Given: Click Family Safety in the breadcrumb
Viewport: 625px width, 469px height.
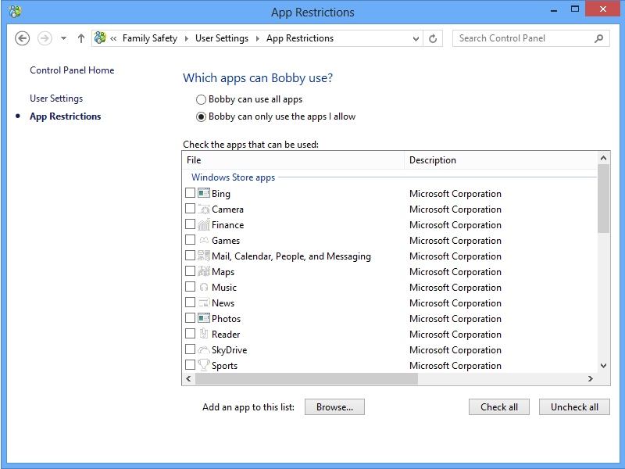Looking at the screenshot, I should click(150, 38).
